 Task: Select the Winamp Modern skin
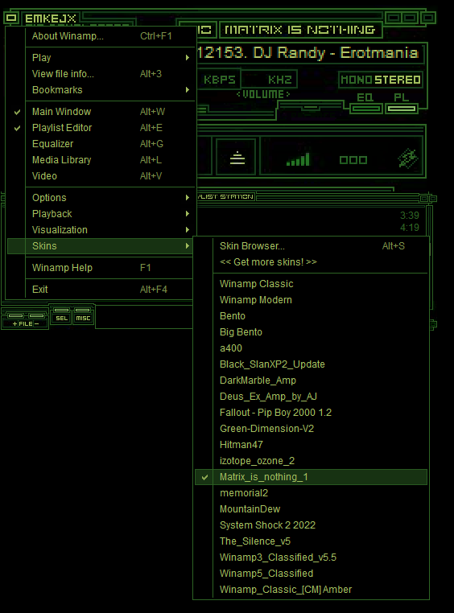pos(311,300)
